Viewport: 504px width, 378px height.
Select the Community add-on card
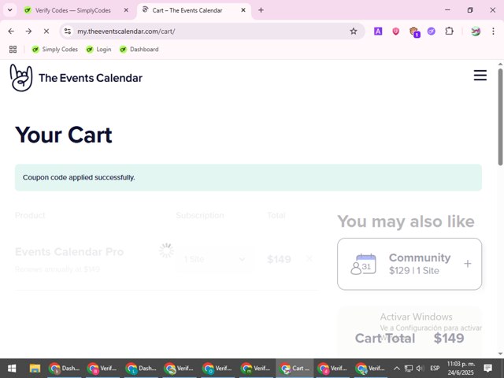click(x=409, y=264)
